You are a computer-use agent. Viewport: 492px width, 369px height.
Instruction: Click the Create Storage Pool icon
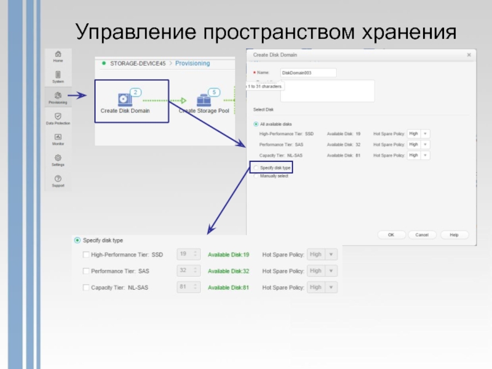click(x=204, y=100)
